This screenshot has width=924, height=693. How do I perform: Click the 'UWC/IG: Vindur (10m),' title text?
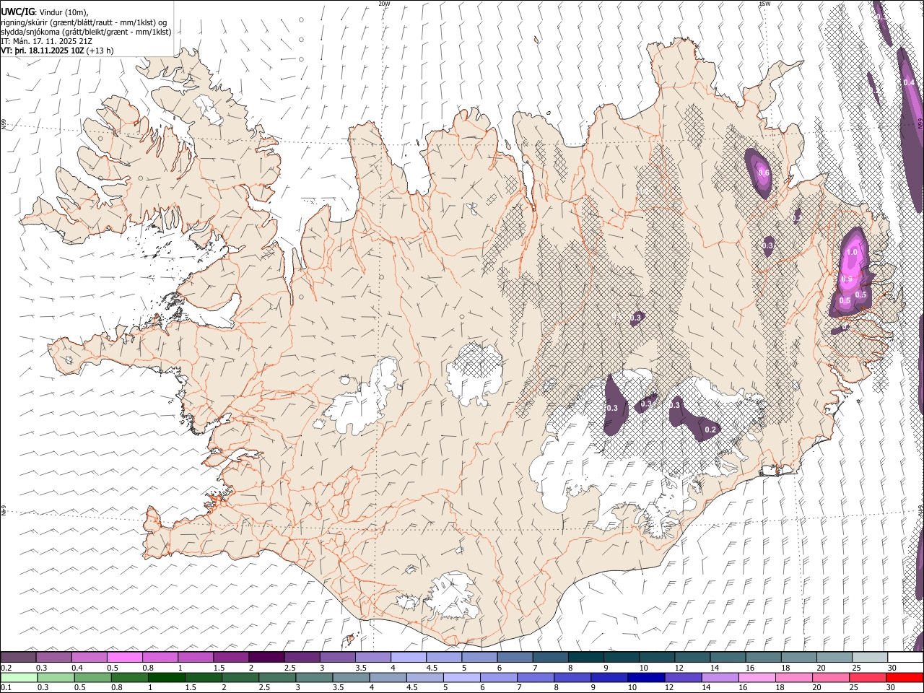(x=45, y=12)
